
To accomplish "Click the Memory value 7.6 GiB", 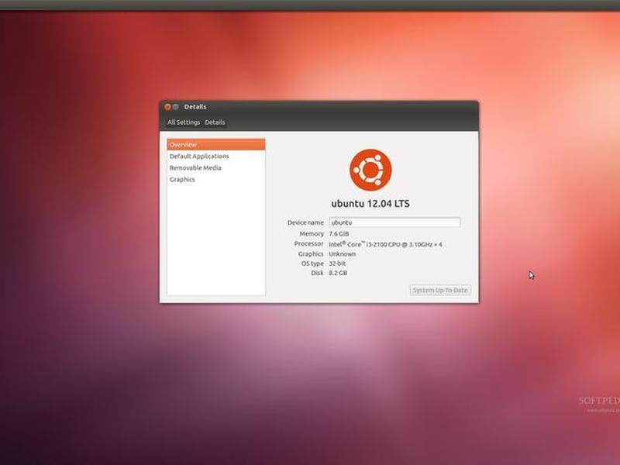I will point(339,234).
